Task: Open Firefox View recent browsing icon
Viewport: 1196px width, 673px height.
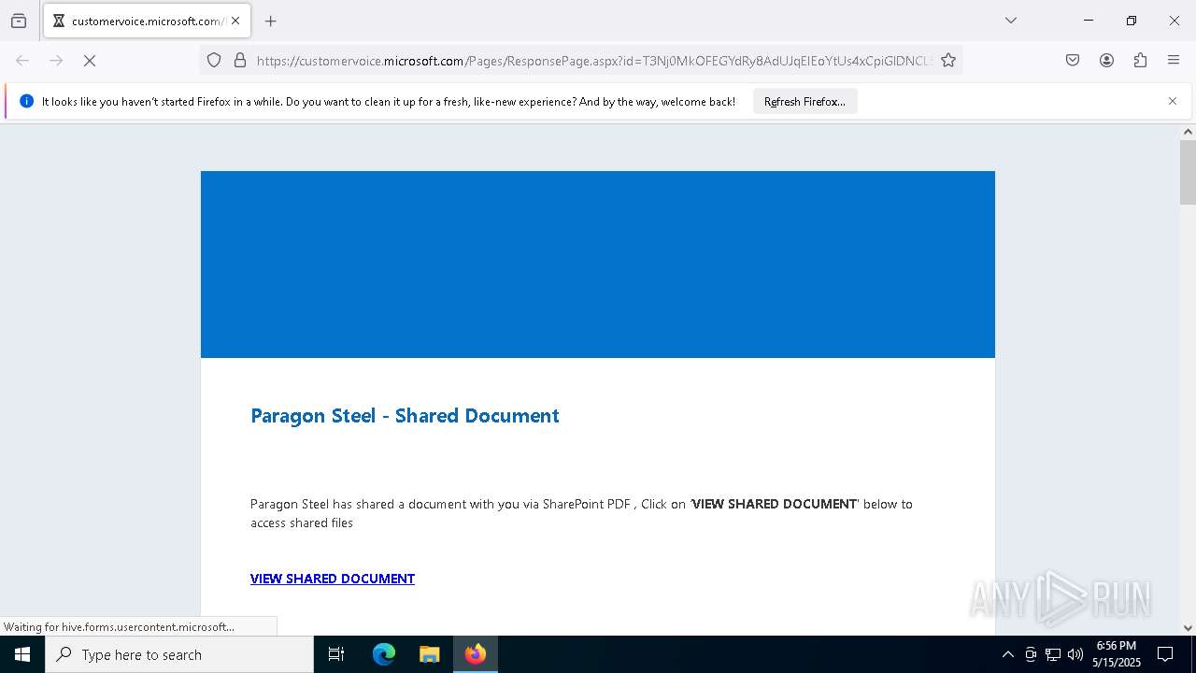Action: pyautogui.click(x=19, y=21)
